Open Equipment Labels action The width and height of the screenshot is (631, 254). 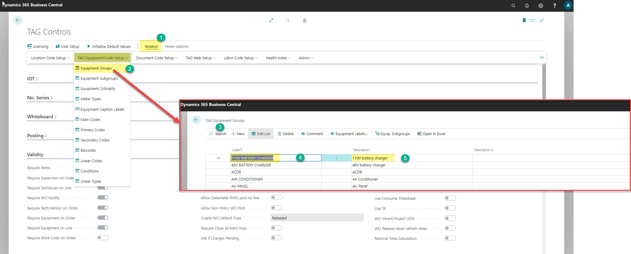(349, 134)
